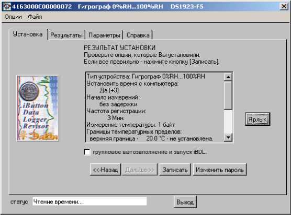Viewport: 291px width, 215px height.
Task: Click the Ярлык button
Action: pos(258,120)
